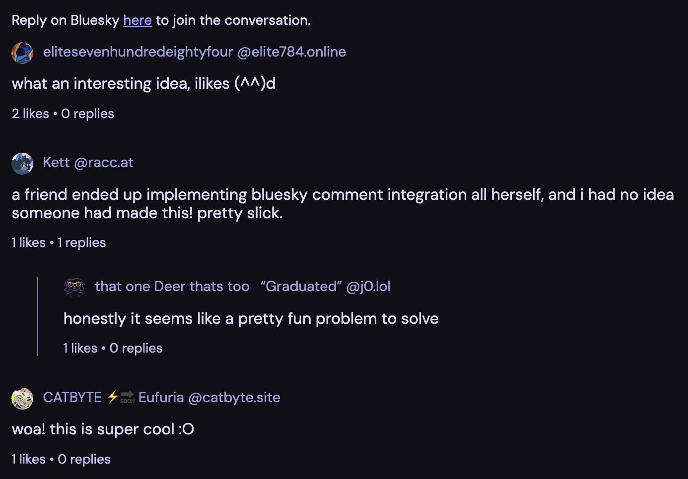Click the lightning bolt emoji in CATBYTE's name
This screenshot has height=479, width=688.
coord(112,397)
